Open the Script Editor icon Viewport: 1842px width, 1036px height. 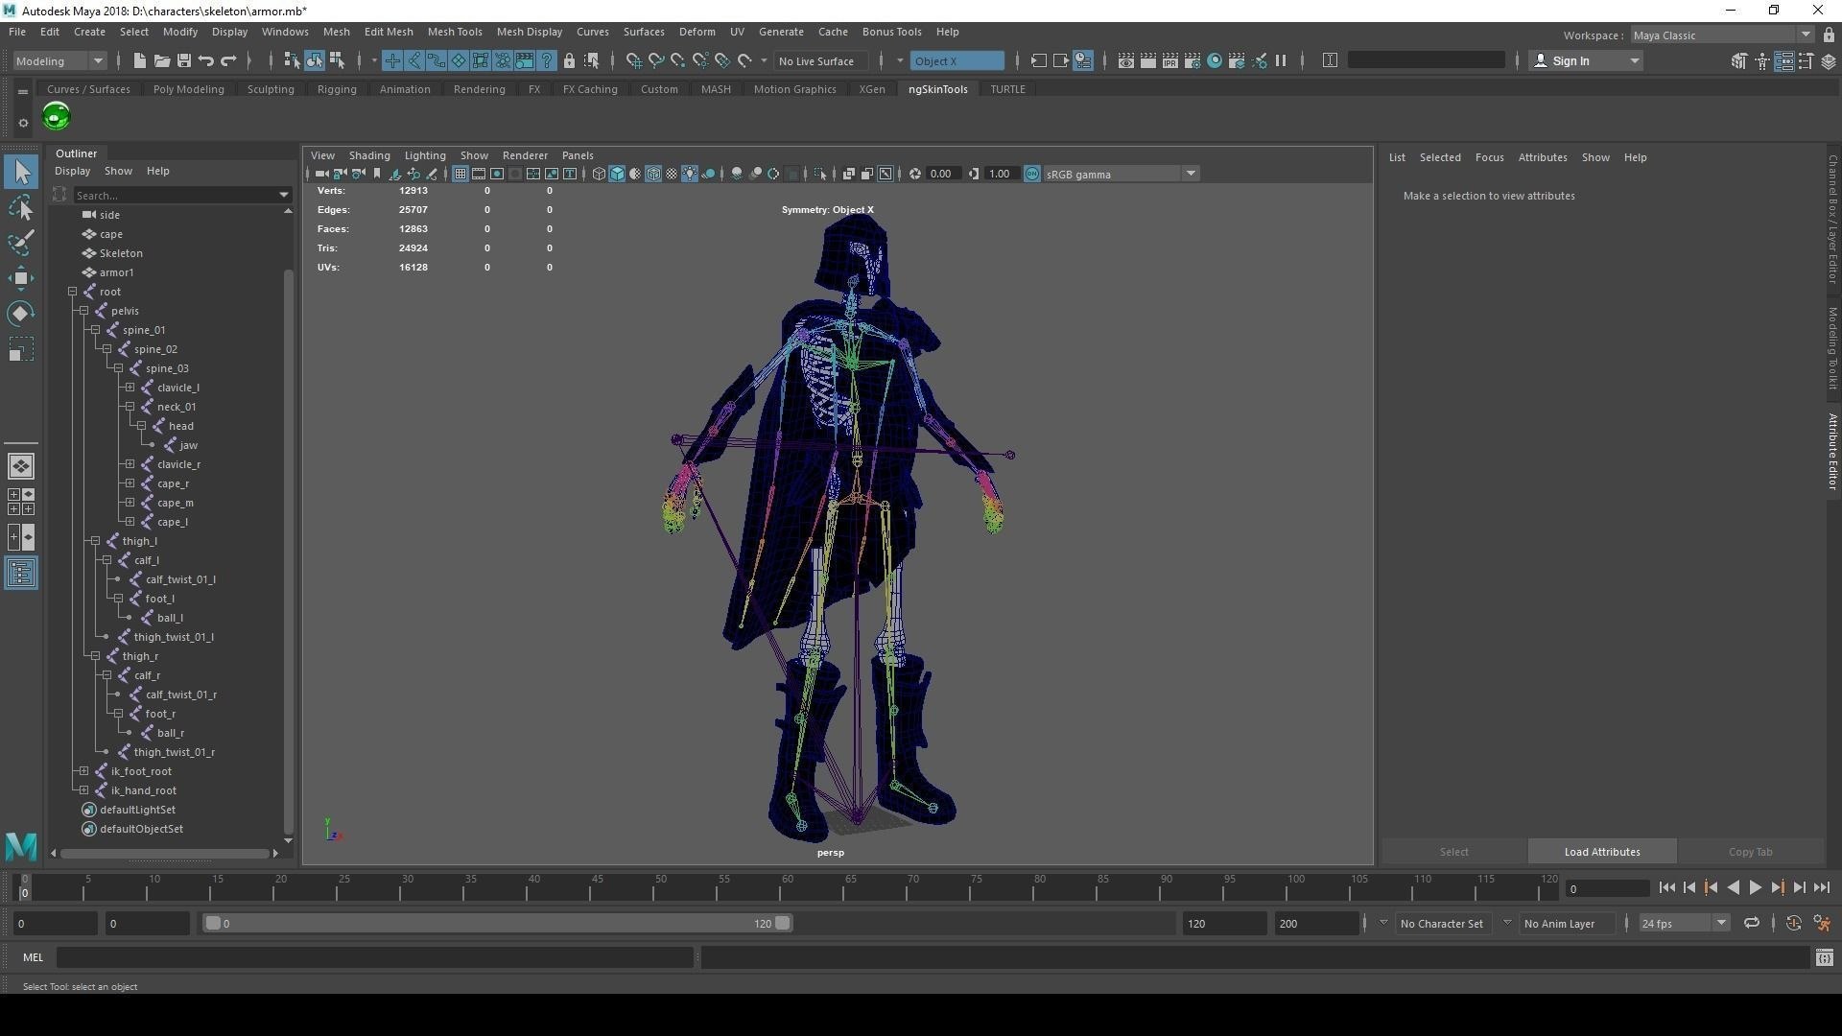[x=1824, y=957]
